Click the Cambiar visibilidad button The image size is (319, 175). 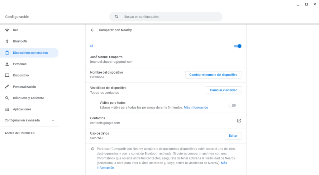click(223, 90)
